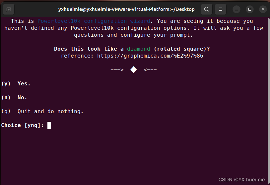The image size is (270, 185).
Task: Click the '(y) Yes.' option line
Action: point(16,84)
